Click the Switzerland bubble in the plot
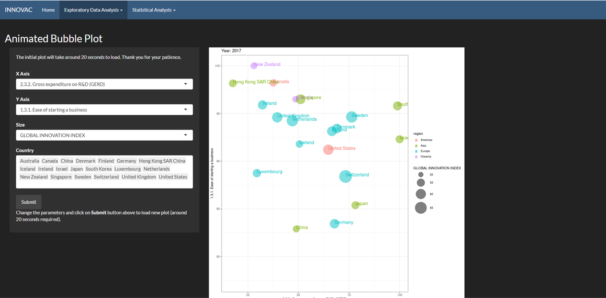606x298 pixels. [x=345, y=177]
